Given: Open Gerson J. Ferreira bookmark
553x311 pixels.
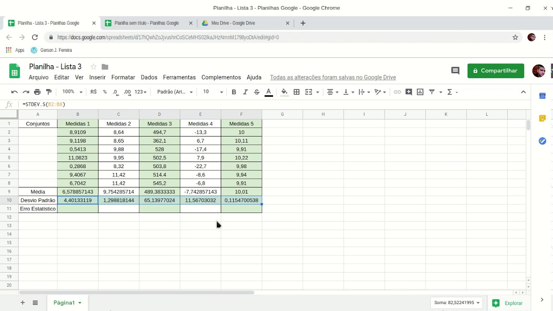Looking at the screenshot, I should tap(51, 50).
